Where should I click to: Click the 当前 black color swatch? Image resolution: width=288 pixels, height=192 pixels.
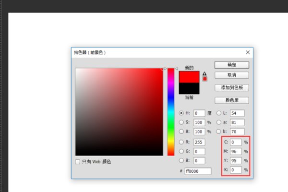188,88
